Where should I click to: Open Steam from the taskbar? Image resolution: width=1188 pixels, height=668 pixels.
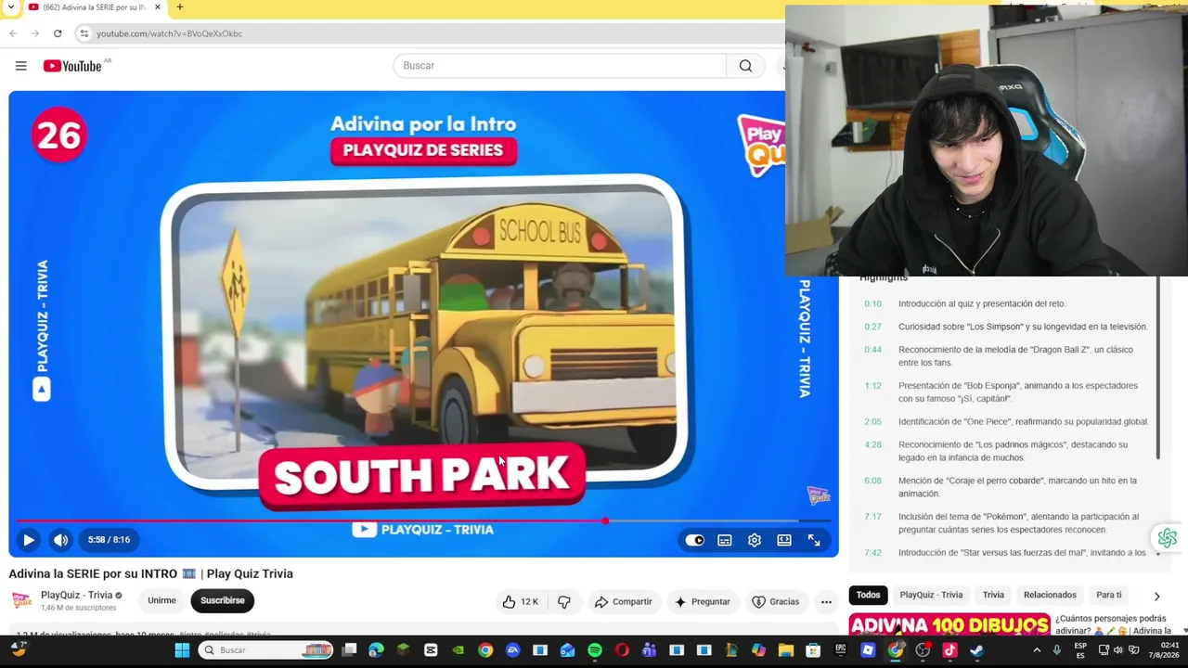point(976,650)
